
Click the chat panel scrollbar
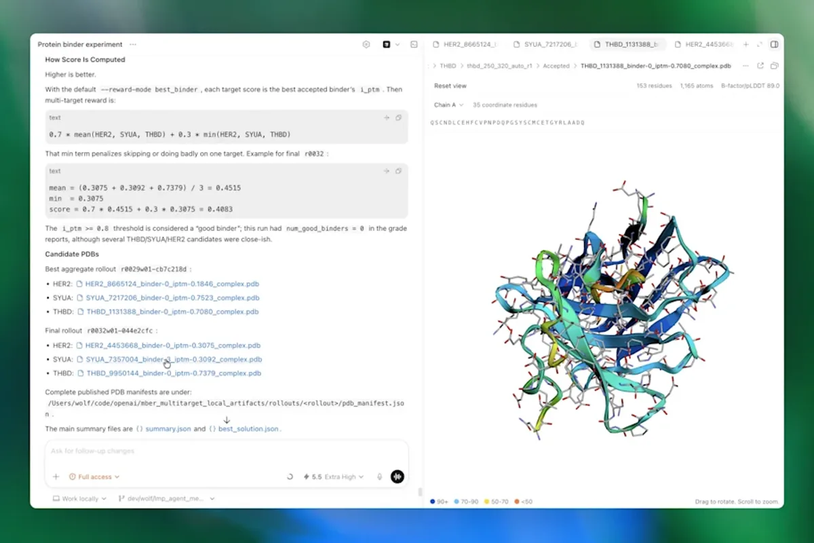coord(420,491)
